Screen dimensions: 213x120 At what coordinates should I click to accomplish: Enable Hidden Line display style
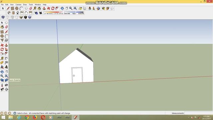17,17
